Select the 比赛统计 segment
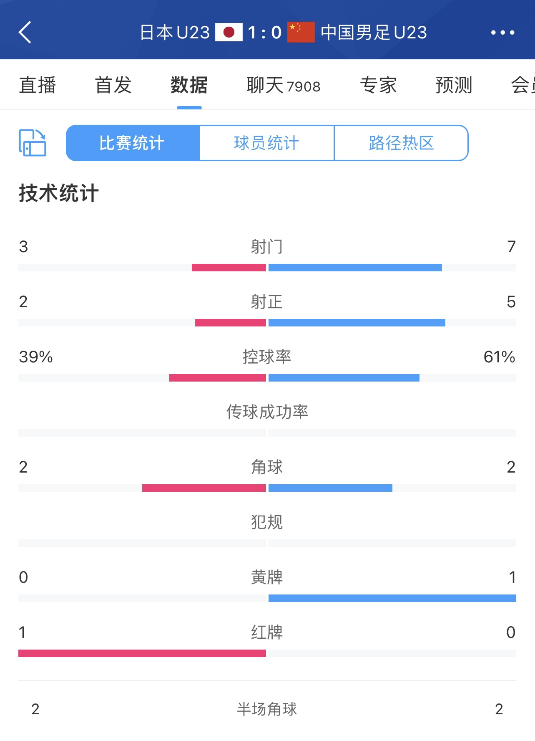Viewport: 535px width, 741px height. [x=133, y=143]
